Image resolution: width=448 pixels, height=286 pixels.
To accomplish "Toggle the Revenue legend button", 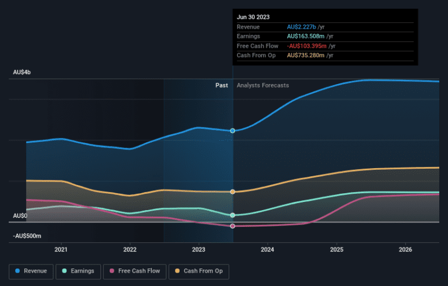I will (31, 271).
